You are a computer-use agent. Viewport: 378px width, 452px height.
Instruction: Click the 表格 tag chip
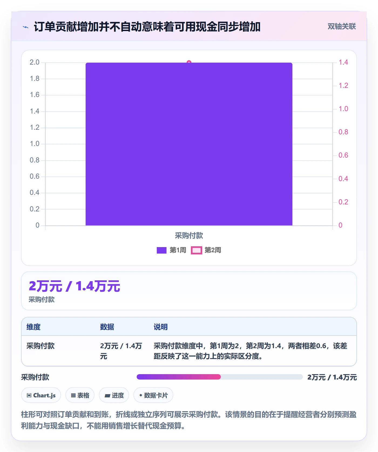click(80, 395)
